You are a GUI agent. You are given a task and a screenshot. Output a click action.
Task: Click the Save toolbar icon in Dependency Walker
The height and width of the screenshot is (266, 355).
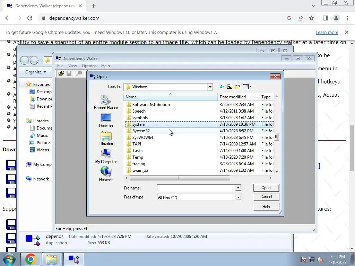[x=69, y=73]
